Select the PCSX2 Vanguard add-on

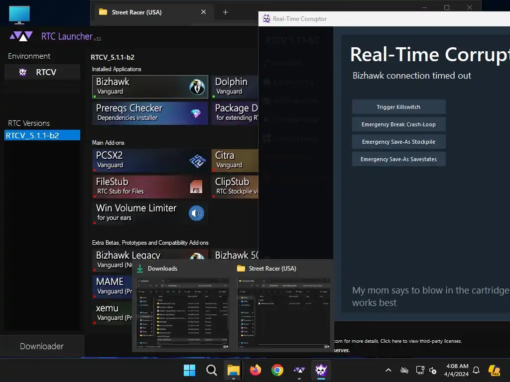[x=150, y=161]
